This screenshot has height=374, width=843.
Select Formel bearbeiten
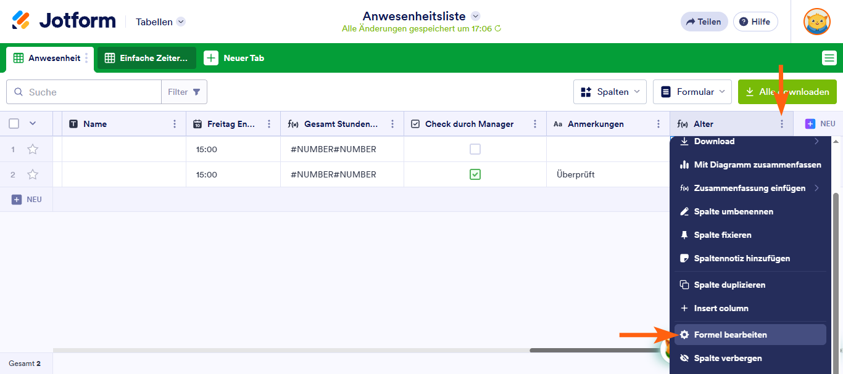750,335
